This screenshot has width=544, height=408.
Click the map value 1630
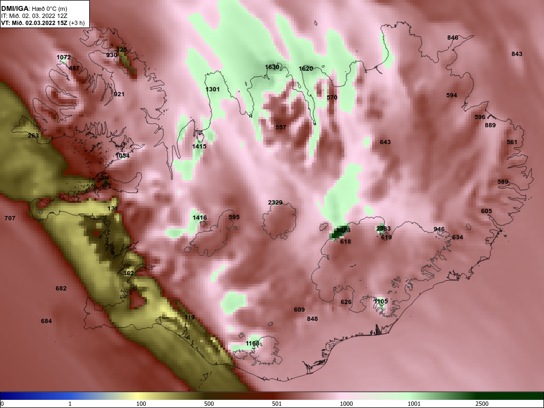tap(272, 67)
